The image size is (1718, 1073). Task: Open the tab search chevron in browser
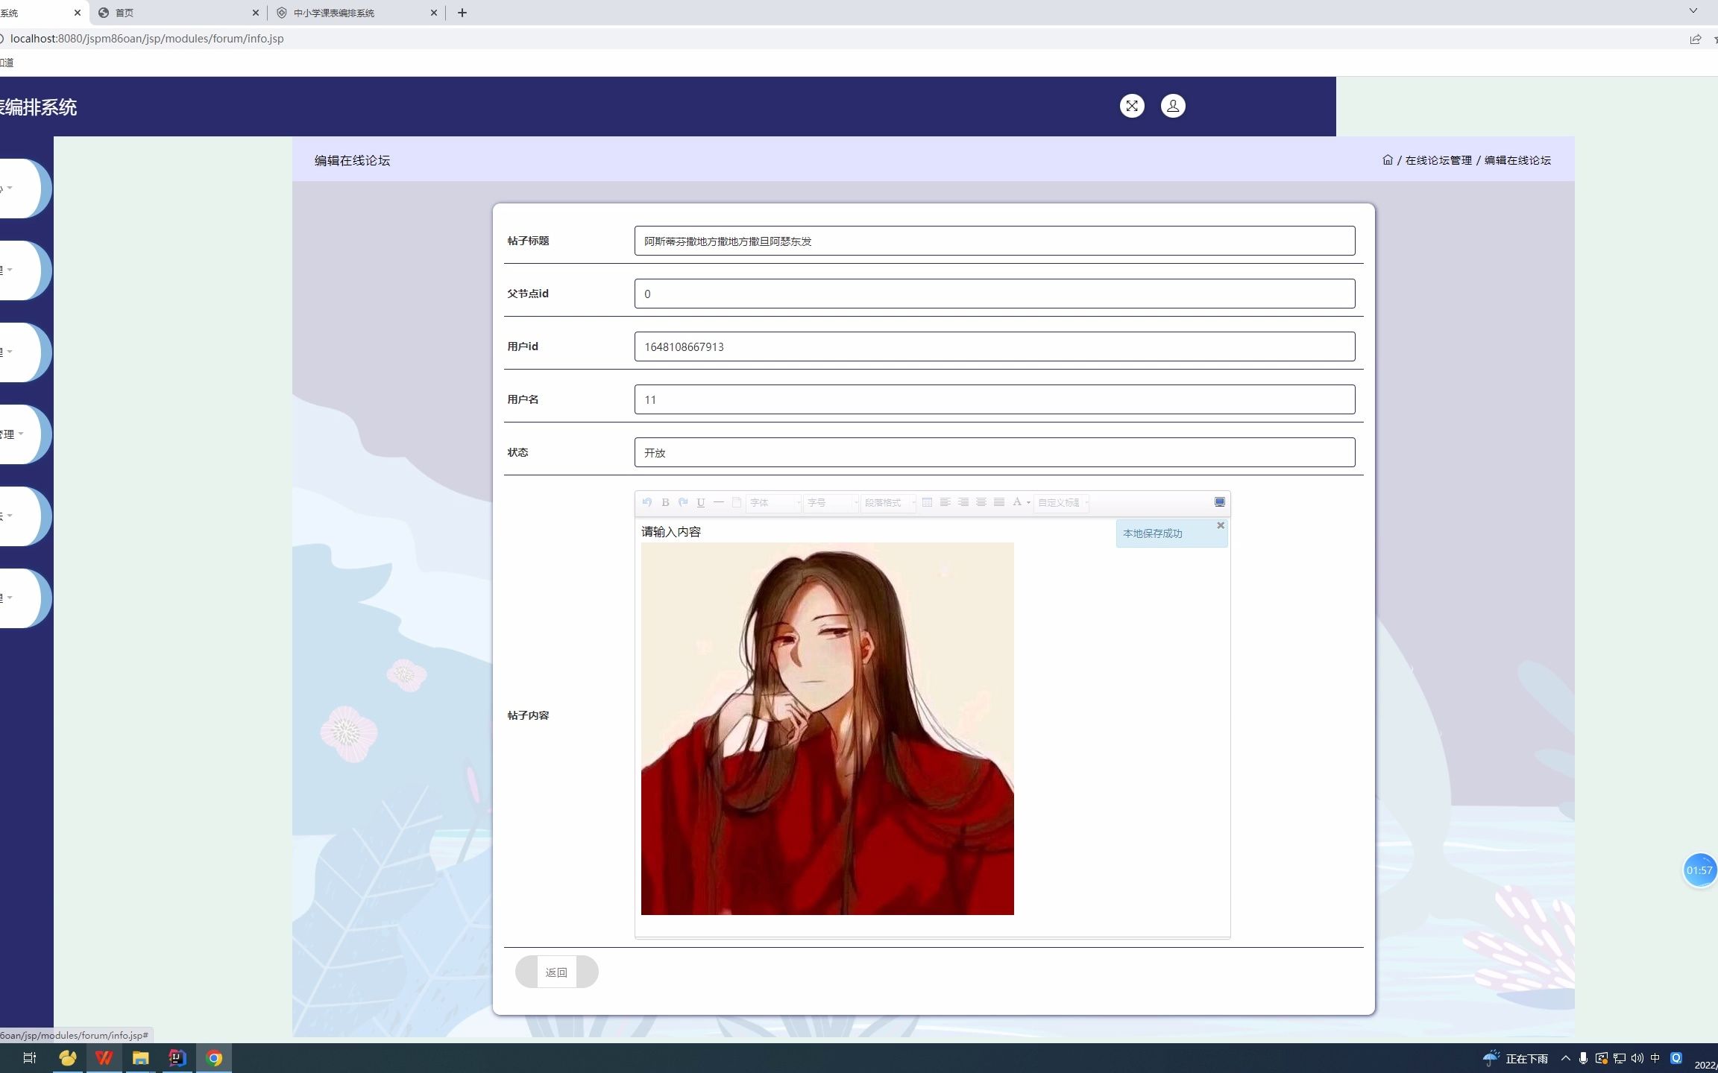tap(1693, 10)
